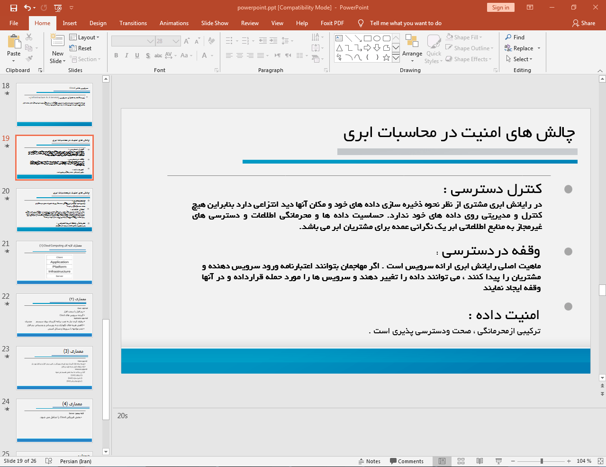The width and height of the screenshot is (606, 467).
Task: Click Replace in Editing group
Action: [519, 48]
